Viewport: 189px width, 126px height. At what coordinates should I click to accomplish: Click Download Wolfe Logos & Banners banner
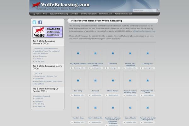pos(48,32)
